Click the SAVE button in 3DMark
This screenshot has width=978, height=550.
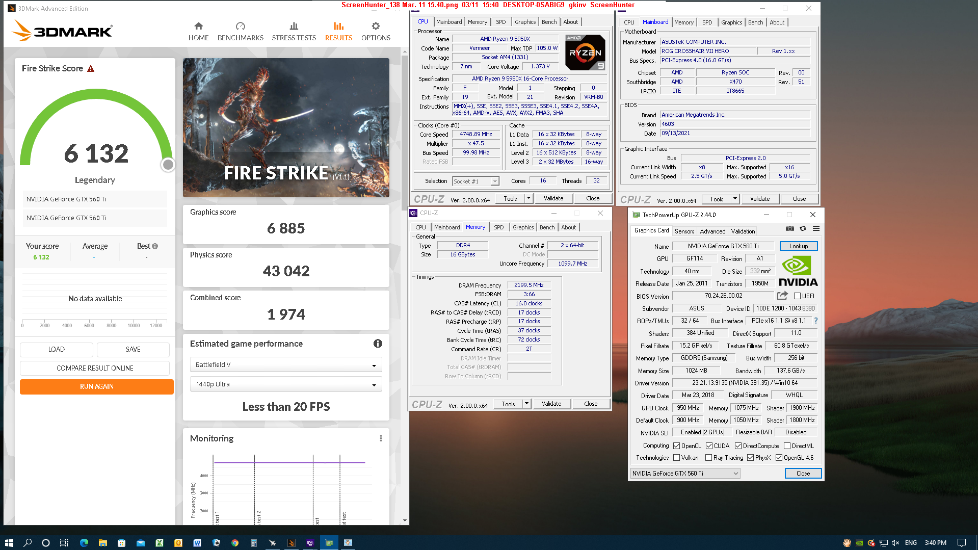tap(133, 350)
